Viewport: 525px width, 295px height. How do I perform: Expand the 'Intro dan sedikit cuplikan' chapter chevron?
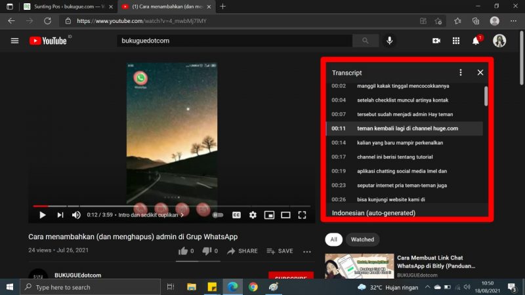click(182, 215)
